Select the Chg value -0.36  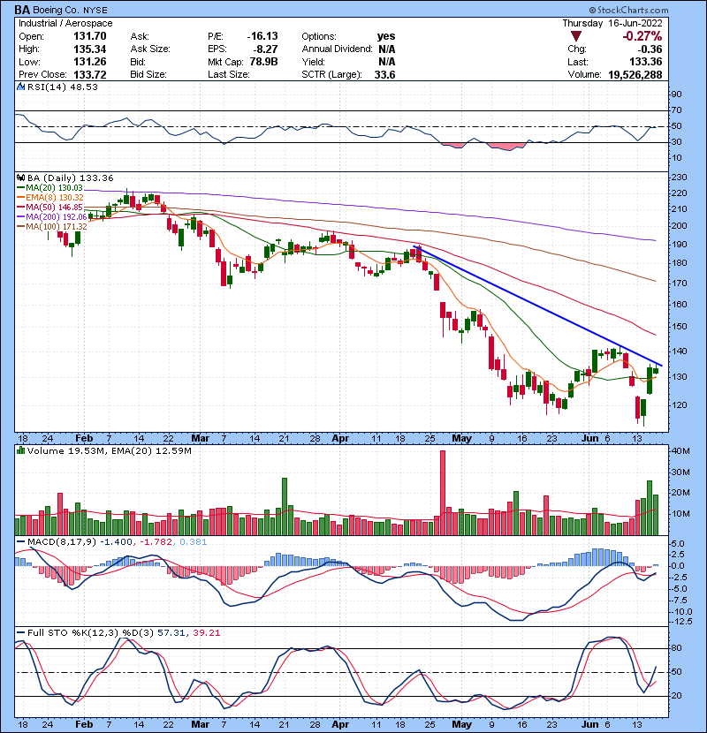coord(650,49)
